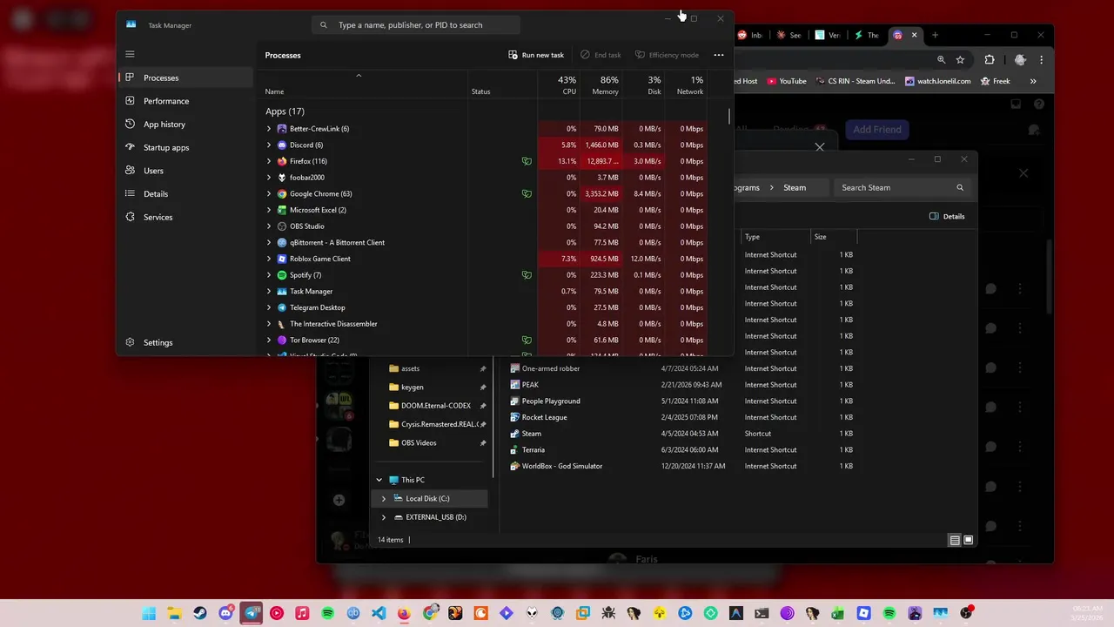Open the Spotify icon beside Apple Music in the taskbar
Screen dimensions: 1114x627
pos(327,613)
